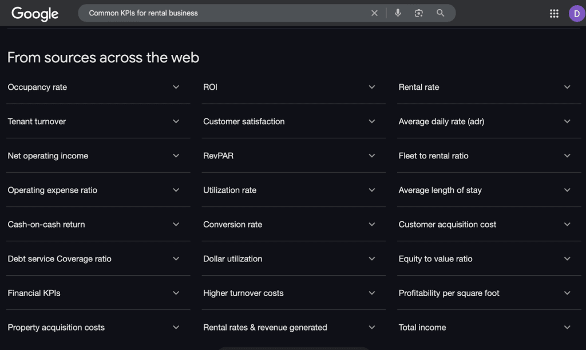Viewport: 586px width, 350px height.
Task: Clear the search box text
Action: click(374, 13)
